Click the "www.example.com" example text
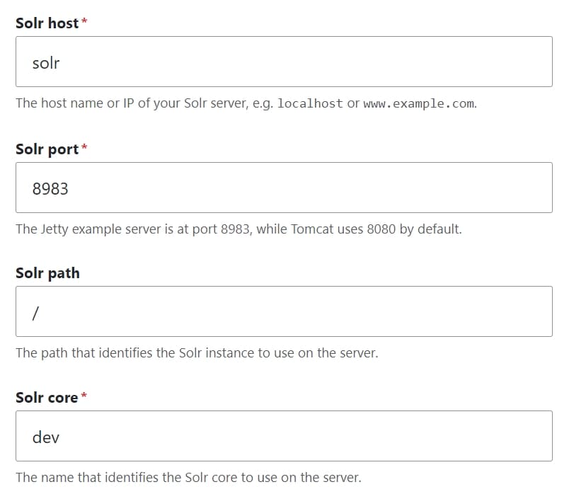Image resolution: width=569 pixels, height=494 pixels. click(418, 103)
